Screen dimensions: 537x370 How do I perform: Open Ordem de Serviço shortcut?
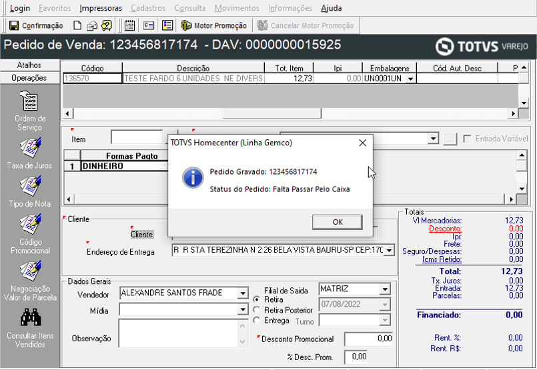click(30, 111)
